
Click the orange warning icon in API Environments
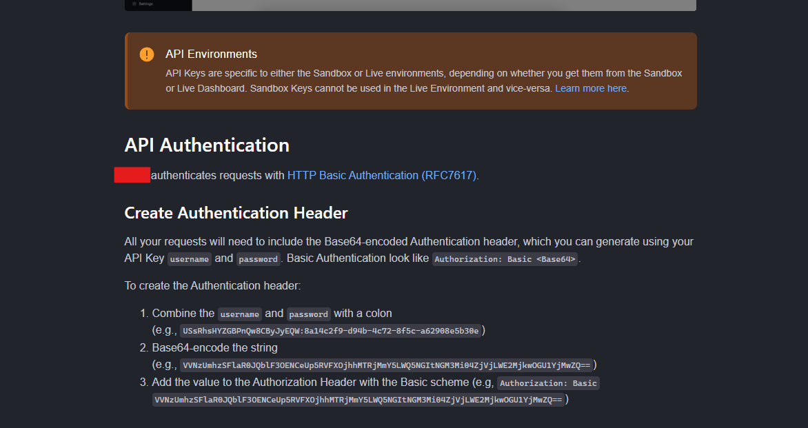(x=147, y=54)
